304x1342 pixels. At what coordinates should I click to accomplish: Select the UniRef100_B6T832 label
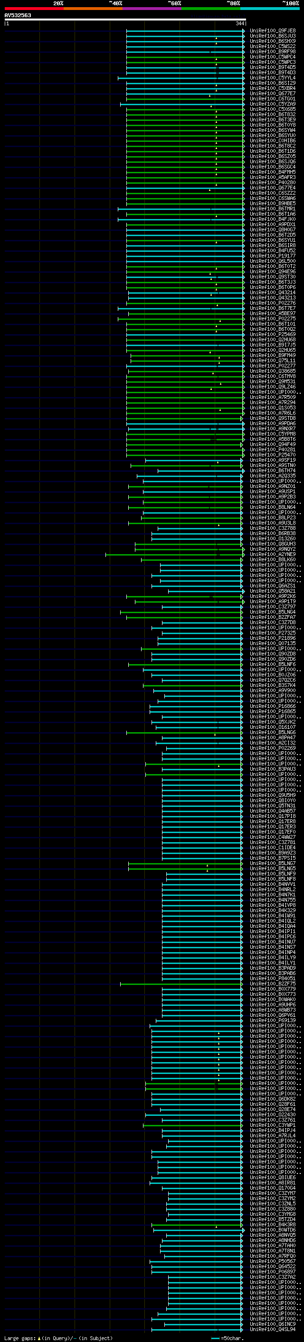click(273, 115)
